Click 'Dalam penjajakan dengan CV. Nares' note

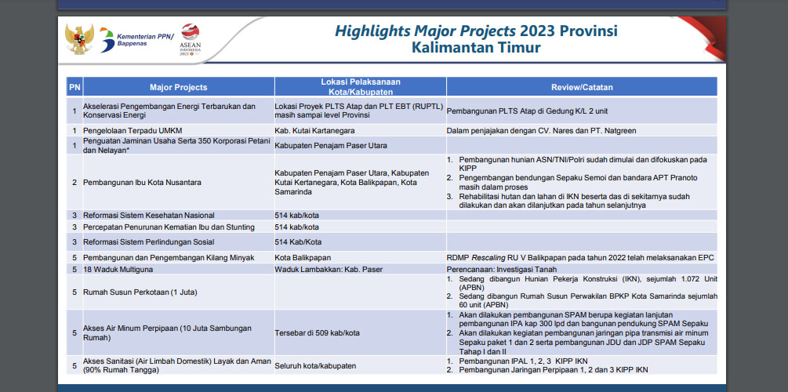click(541, 131)
